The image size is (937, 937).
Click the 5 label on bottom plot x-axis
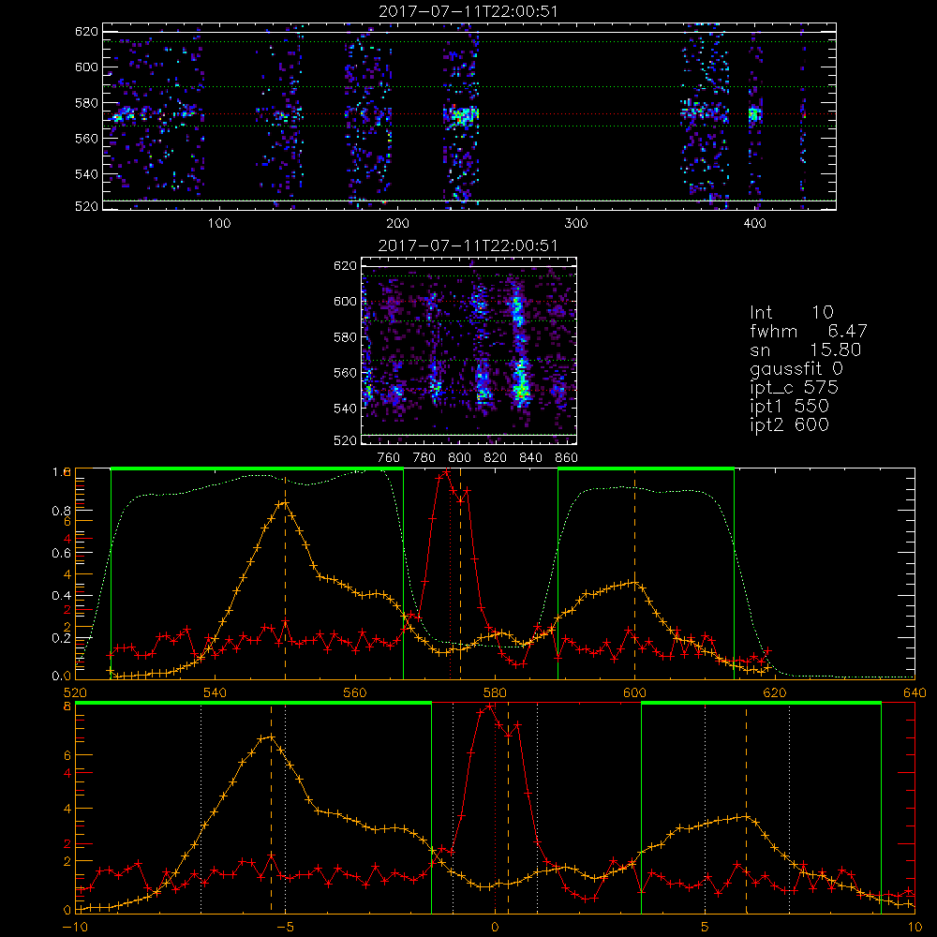[x=705, y=928]
